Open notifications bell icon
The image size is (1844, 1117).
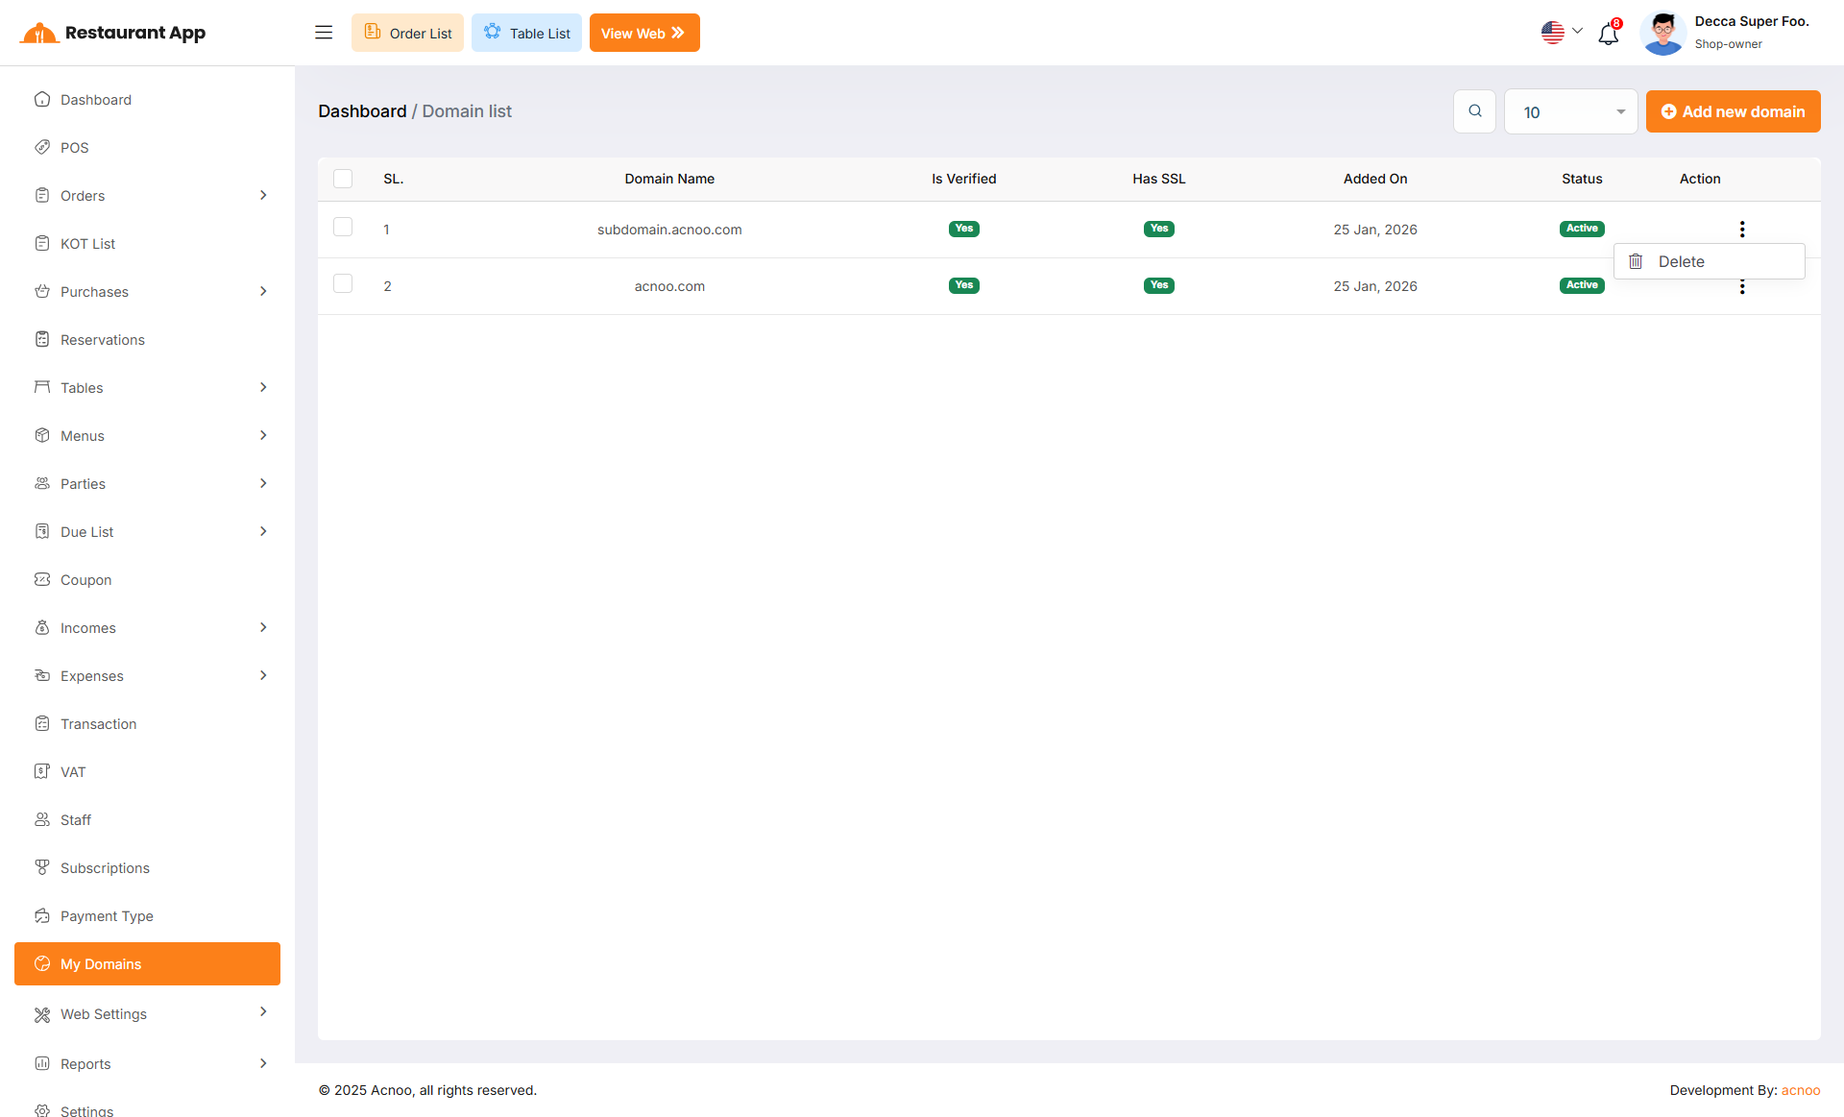point(1609,34)
